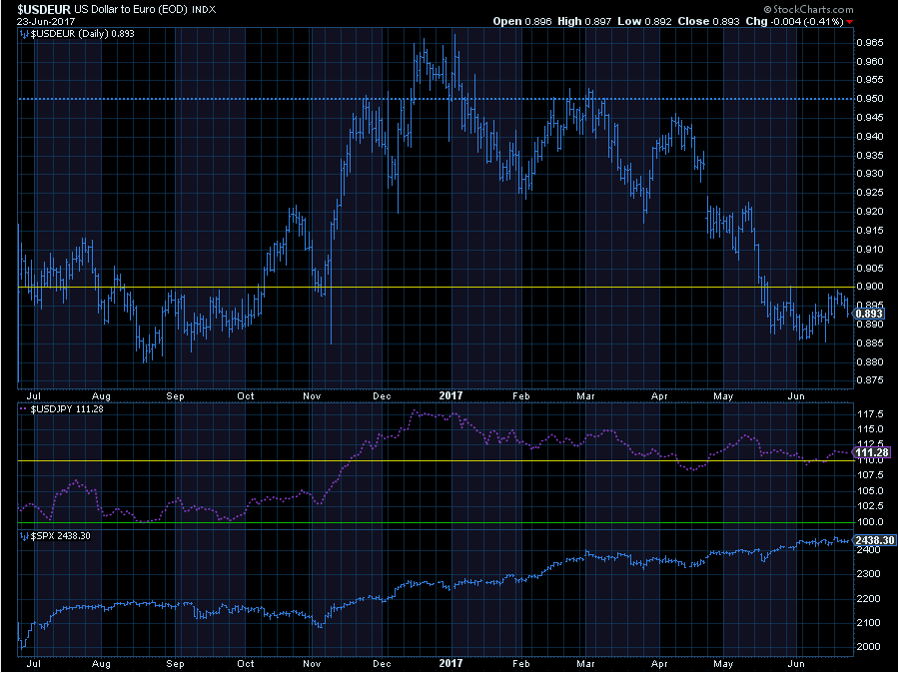Click the '$USDJPY 111.28' legend label
The width and height of the screenshot is (898, 673).
click(x=67, y=409)
